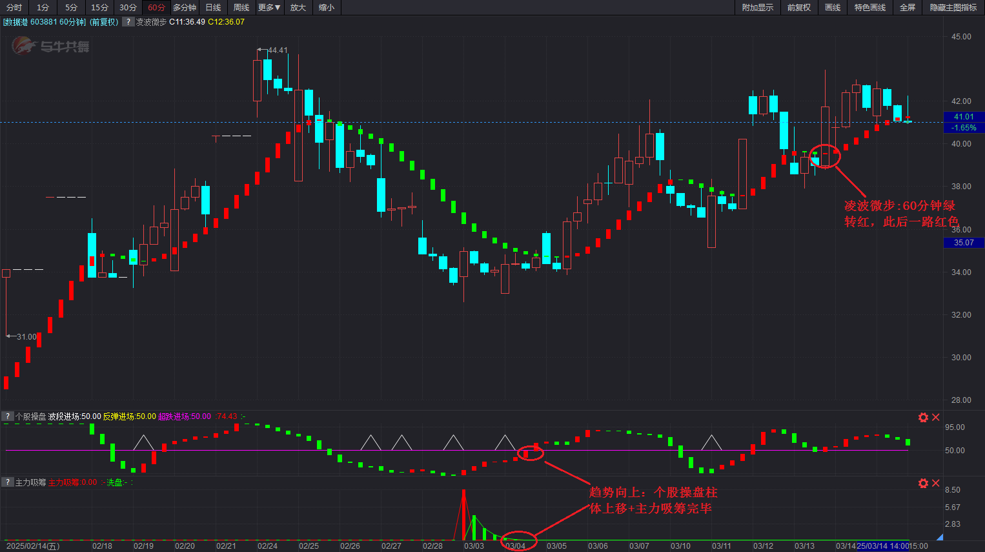Expand the 更多 dropdown
The height and width of the screenshot is (552, 985).
270,8
